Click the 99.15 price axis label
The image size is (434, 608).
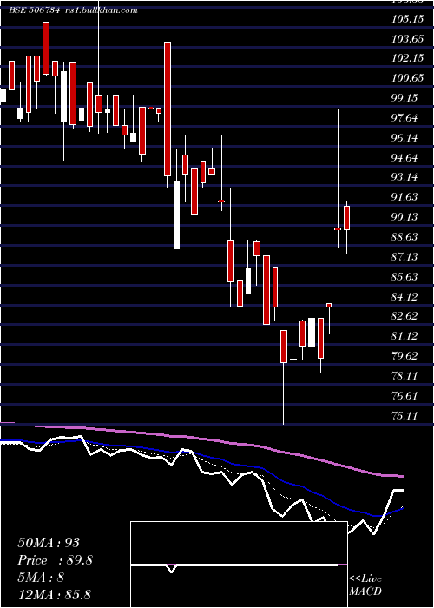405,97
